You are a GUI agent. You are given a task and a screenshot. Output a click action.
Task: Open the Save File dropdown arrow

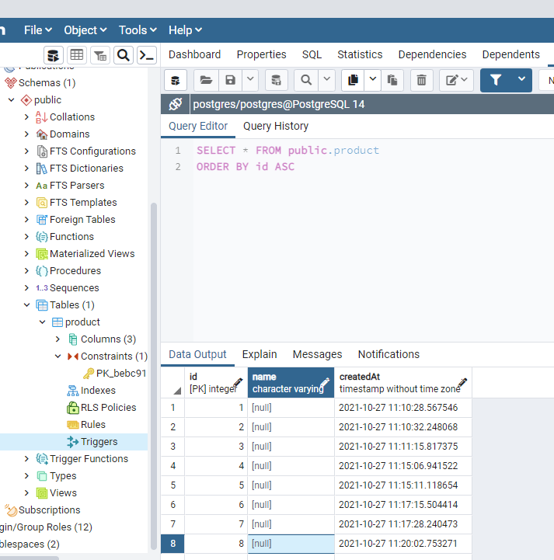point(250,80)
